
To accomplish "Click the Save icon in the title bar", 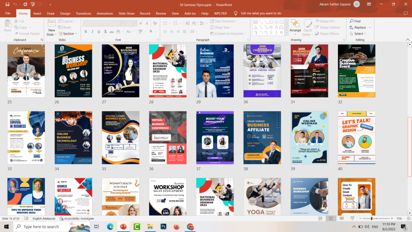I will [7, 4].
